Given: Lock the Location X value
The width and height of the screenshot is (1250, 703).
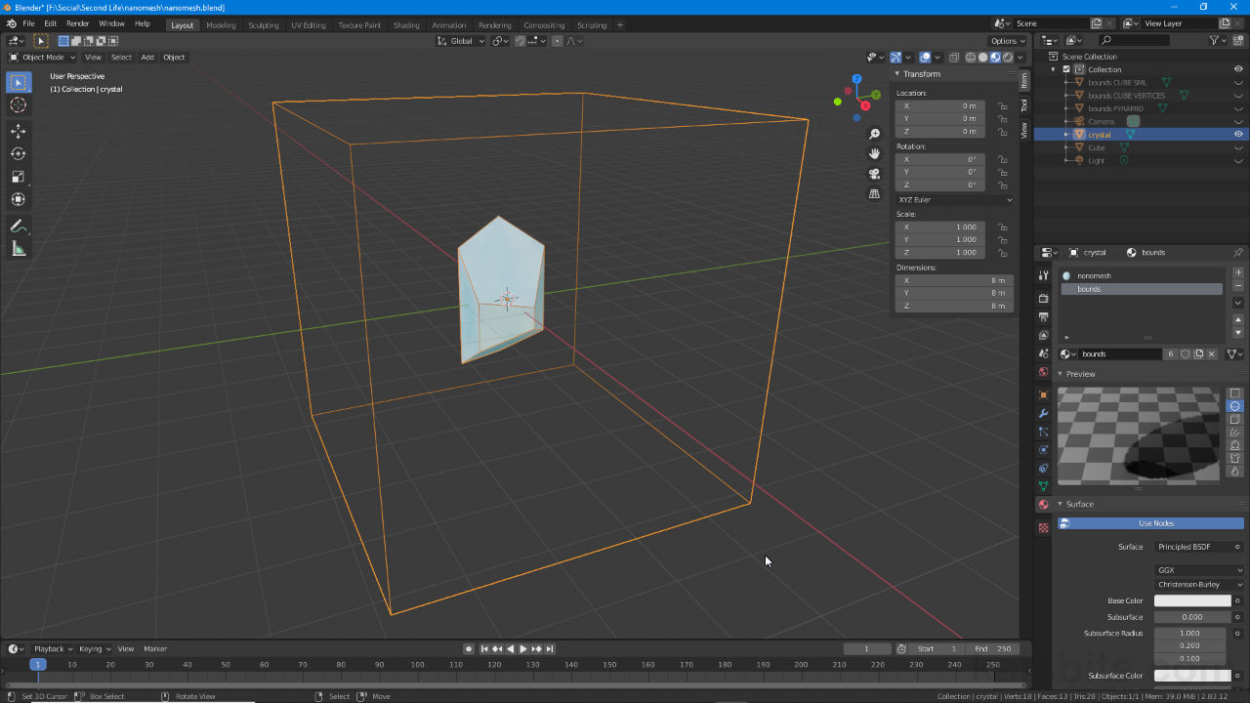Looking at the screenshot, I should click(x=1002, y=105).
